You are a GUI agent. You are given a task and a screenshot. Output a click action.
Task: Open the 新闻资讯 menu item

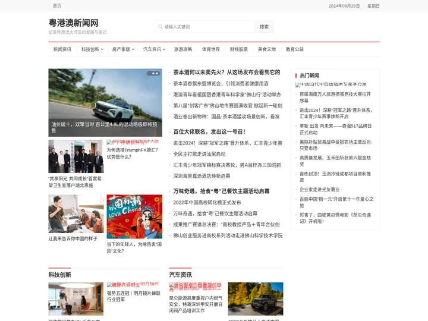pyautogui.click(x=62, y=49)
